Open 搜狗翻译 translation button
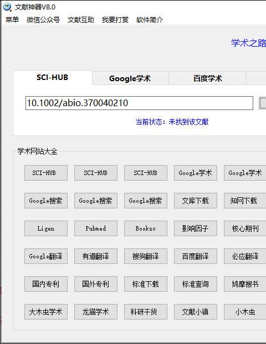266x344 pixels. [x=146, y=256]
